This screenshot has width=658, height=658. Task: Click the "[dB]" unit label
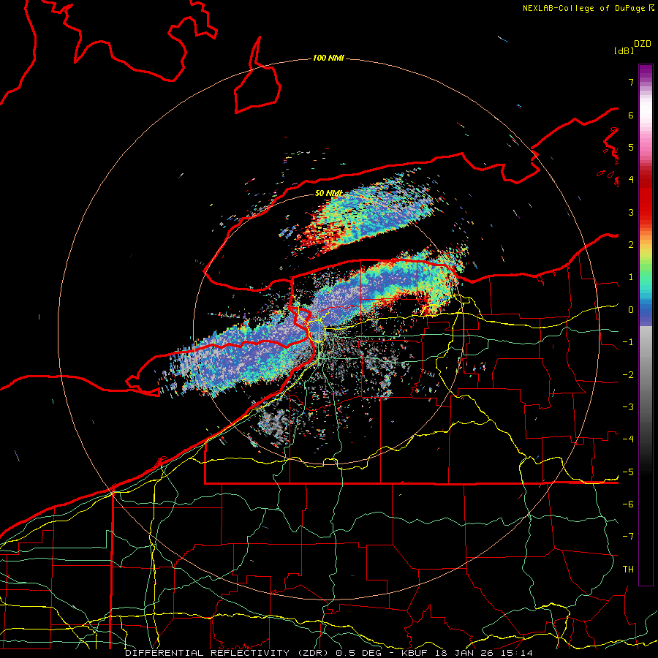[624, 50]
